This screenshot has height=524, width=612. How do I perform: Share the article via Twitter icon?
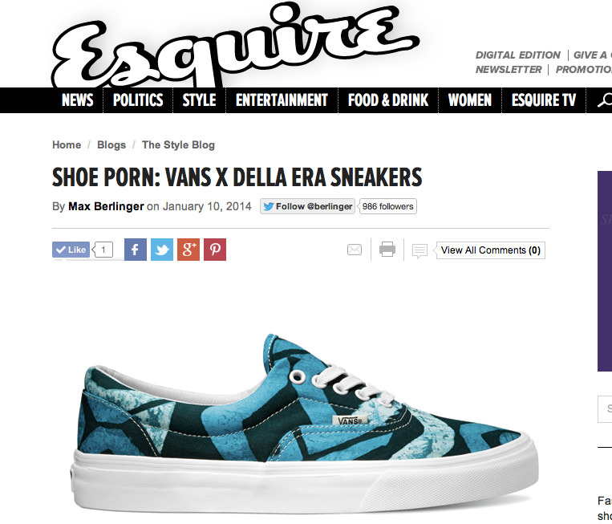pyautogui.click(x=162, y=250)
